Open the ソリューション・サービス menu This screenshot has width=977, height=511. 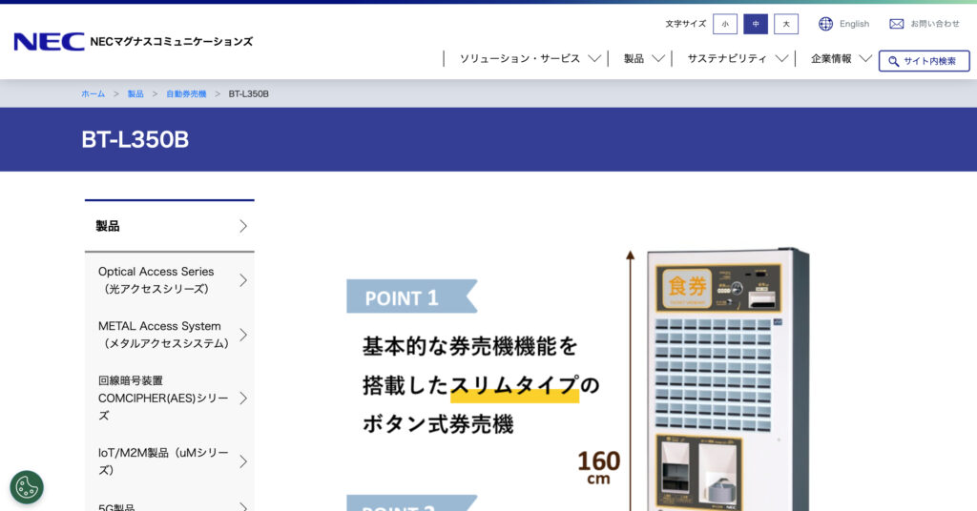click(x=520, y=58)
